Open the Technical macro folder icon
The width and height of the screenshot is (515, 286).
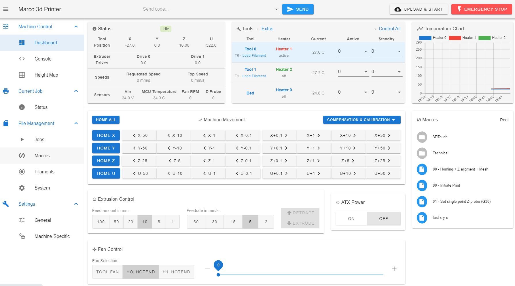(422, 153)
